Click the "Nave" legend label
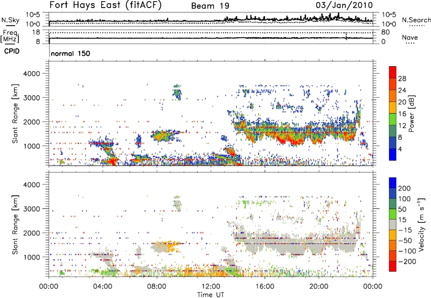Viewport: 431px width, 298px height. click(x=409, y=38)
